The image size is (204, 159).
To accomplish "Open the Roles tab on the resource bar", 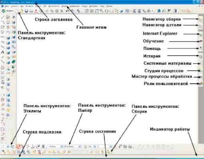I will tap(200, 83).
